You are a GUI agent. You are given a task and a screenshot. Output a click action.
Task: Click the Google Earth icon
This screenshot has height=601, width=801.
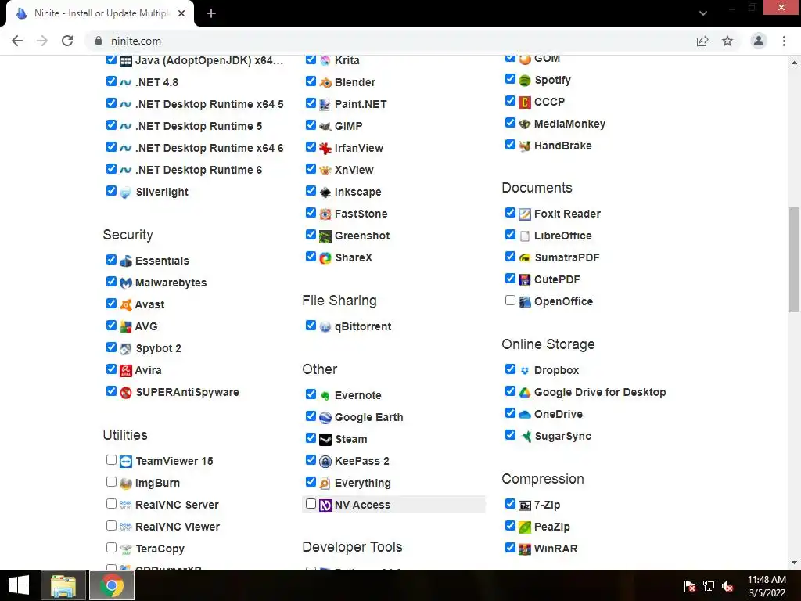pos(325,418)
